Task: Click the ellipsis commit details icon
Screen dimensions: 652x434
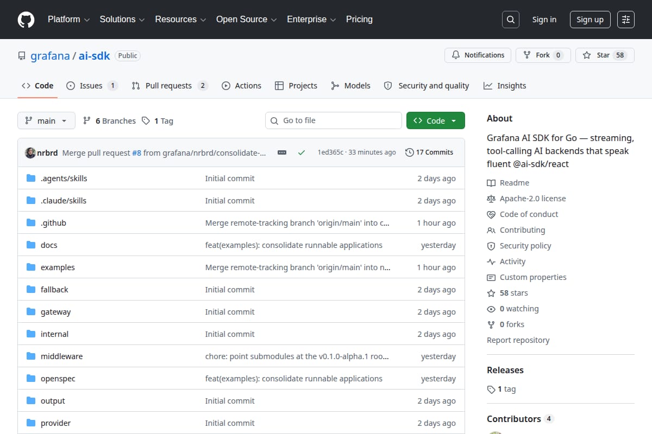Action: pos(282,152)
